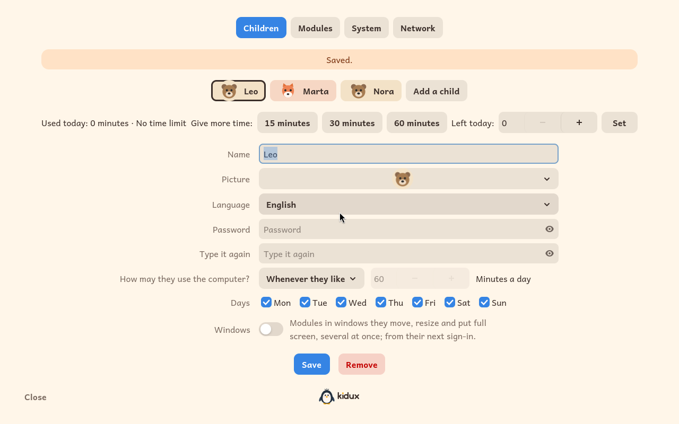Uncheck the Wed day checkbox
Image resolution: width=679 pixels, height=424 pixels.
pos(341,302)
